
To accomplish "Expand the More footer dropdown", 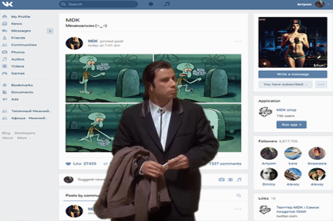I will point(24,138).
